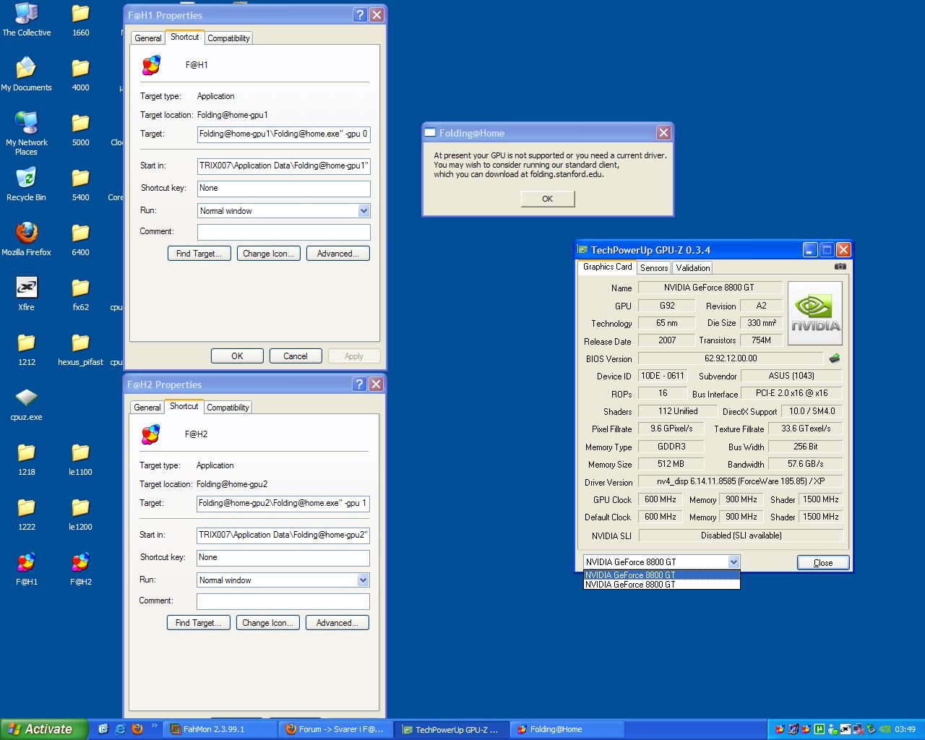Open My Network Places desktop icon
The image size is (925, 740).
27,134
